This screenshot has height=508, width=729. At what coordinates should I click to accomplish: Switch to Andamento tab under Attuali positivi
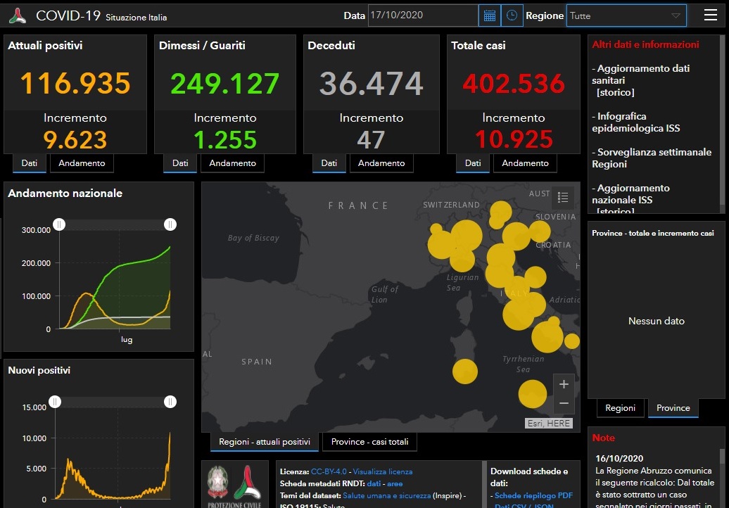[x=82, y=163]
